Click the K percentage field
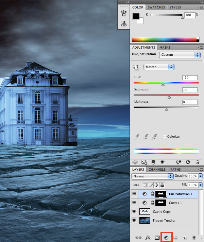This screenshot has width=204, height=242. coord(190,15)
